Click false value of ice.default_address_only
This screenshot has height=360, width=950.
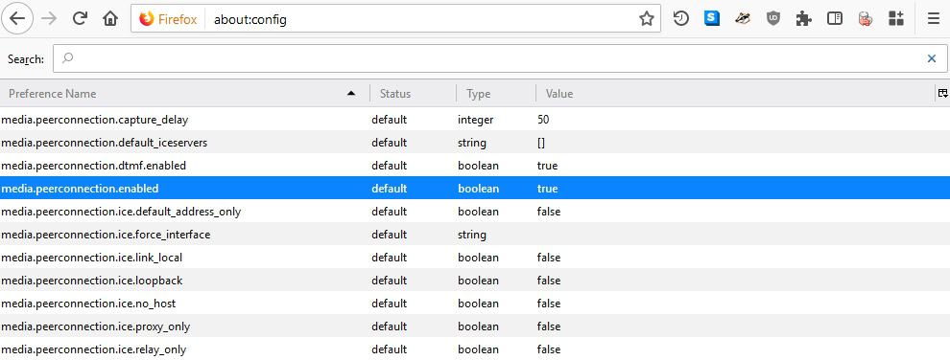pyautogui.click(x=548, y=212)
